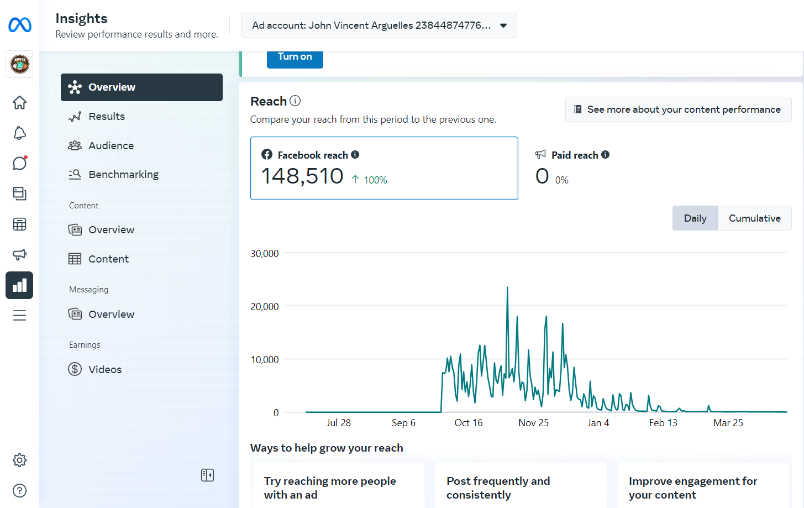Open Help question mark icon
Image resolution: width=804 pixels, height=508 pixels.
click(19, 490)
